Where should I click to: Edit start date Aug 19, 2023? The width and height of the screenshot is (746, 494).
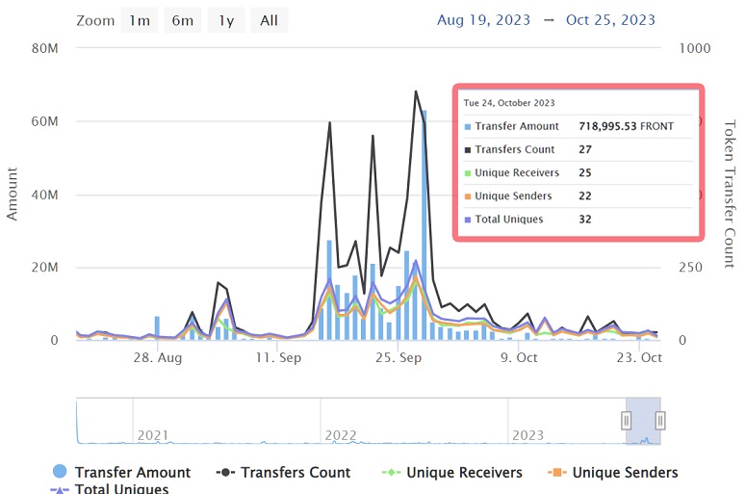[483, 20]
